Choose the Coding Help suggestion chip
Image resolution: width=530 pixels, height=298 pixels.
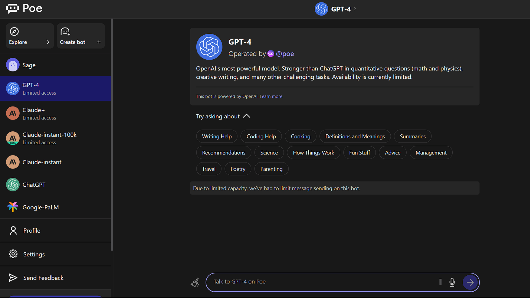(261, 136)
